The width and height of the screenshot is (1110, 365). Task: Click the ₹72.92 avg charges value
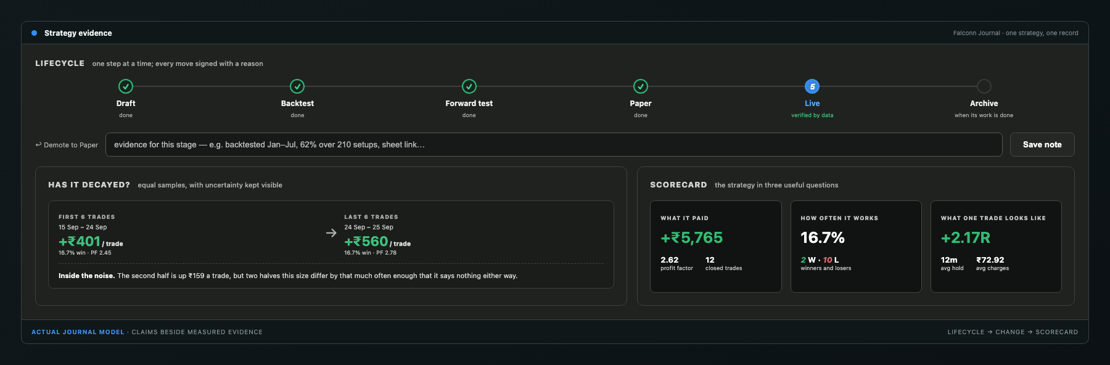pos(990,260)
